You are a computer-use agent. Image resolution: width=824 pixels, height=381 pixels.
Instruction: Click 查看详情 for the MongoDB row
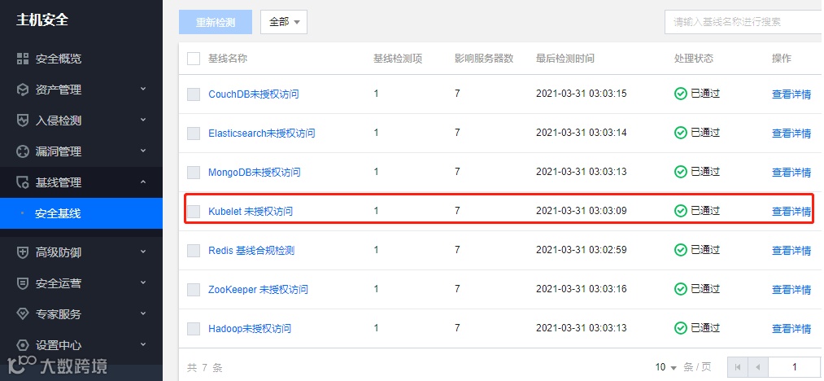(x=791, y=173)
